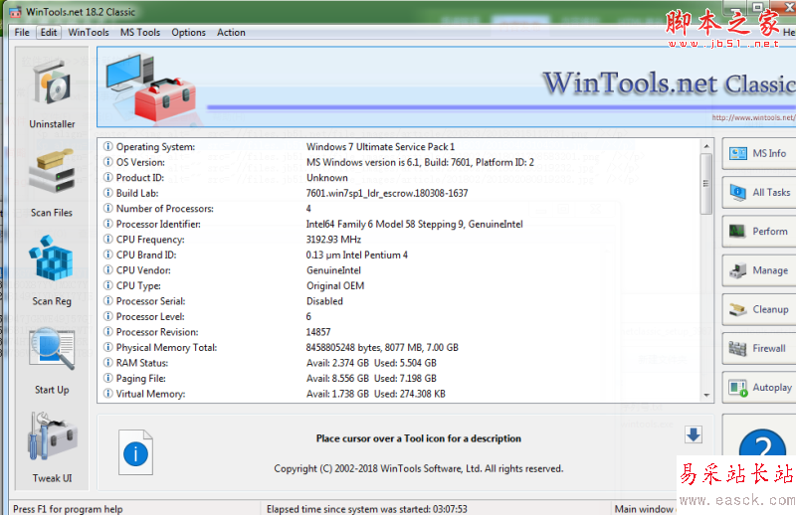This screenshot has width=796, height=515.
Task: Click the blue down arrow icon
Action: point(694,434)
